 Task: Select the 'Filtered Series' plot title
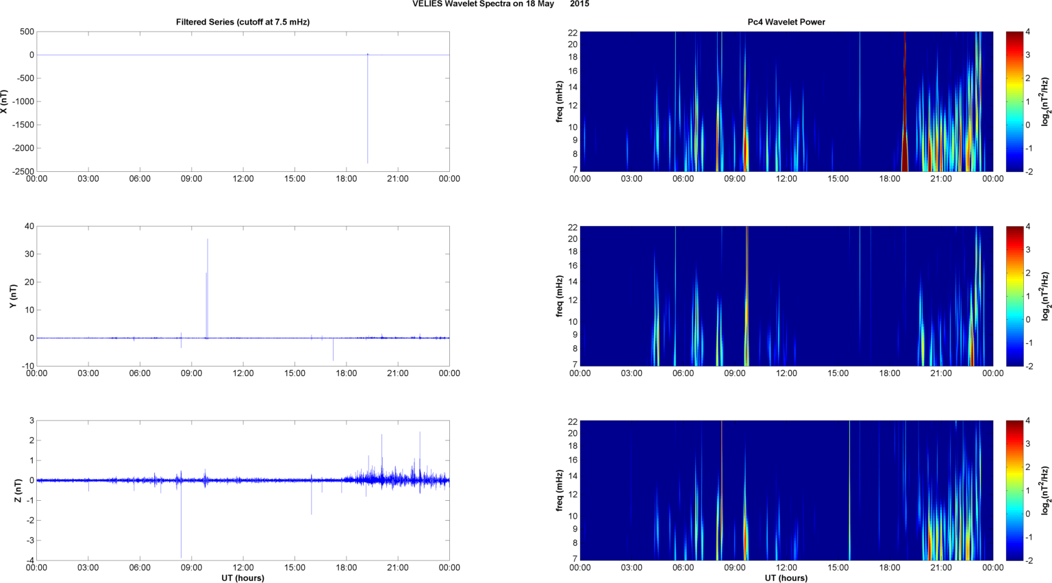click(242, 22)
